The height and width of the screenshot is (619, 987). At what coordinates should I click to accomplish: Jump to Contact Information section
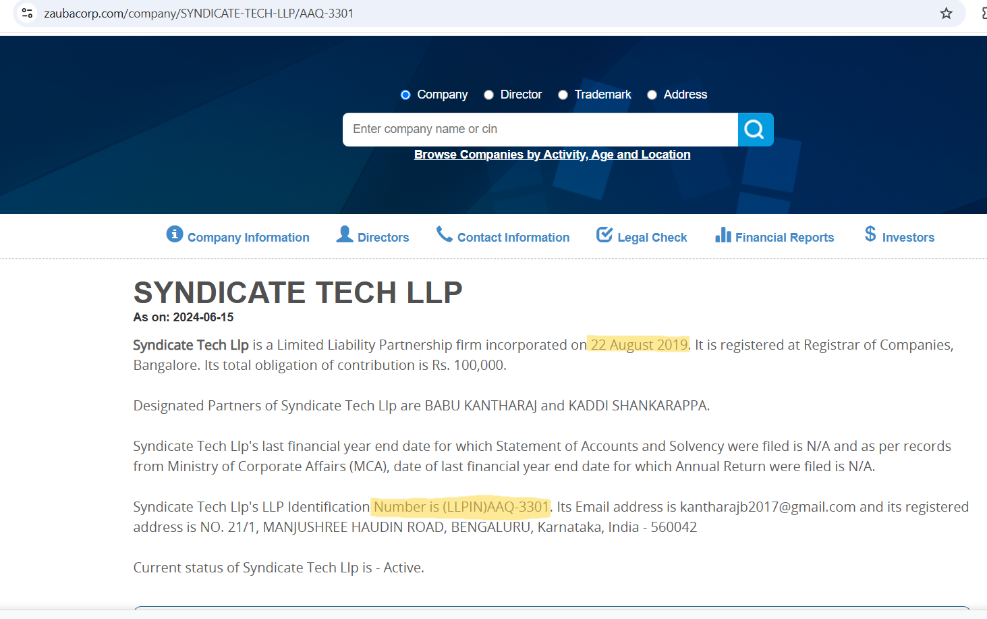point(513,238)
